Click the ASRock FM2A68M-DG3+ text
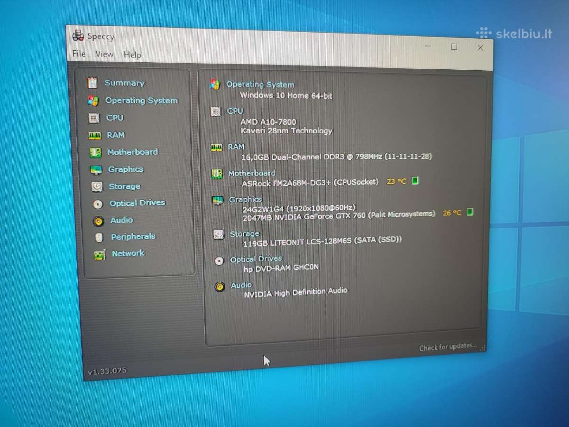This screenshot has height=427, width=569. (311, 183)
